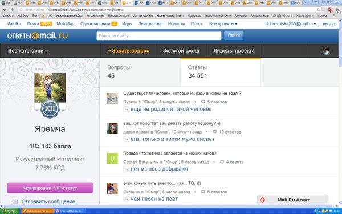Screen dimensions: 342x214
Task: Open Ответы@mail.ru logo
Action: pyautogui.click(x=37, y=35)
